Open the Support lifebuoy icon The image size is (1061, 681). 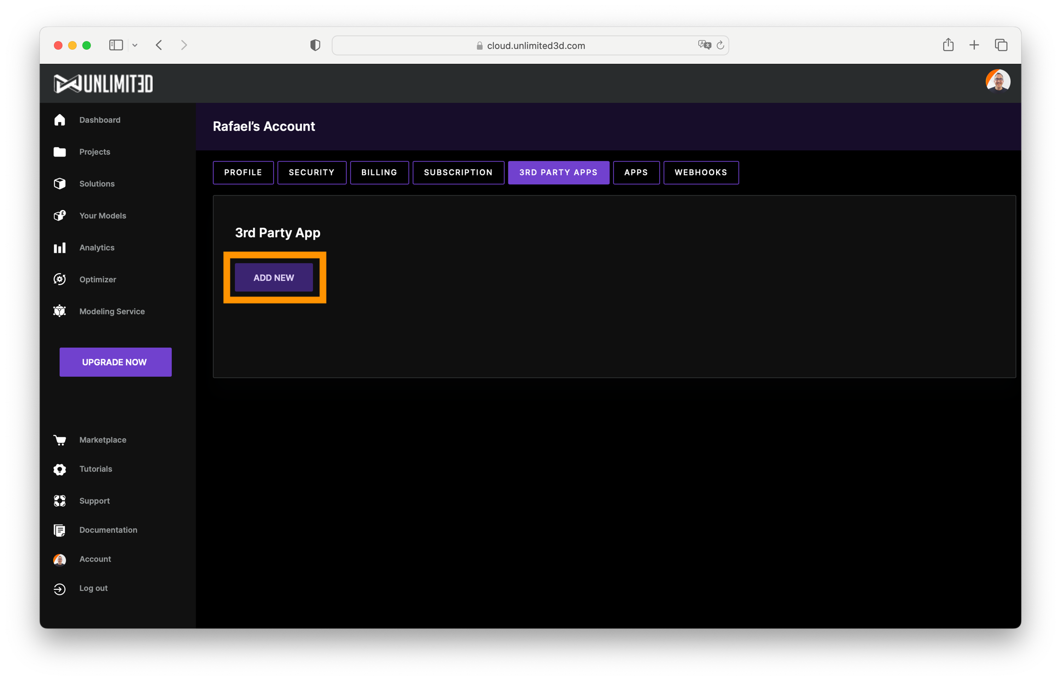[x=59, y=501]
